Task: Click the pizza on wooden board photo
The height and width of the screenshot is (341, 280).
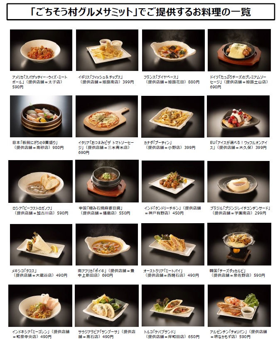Action: point(107,116)
